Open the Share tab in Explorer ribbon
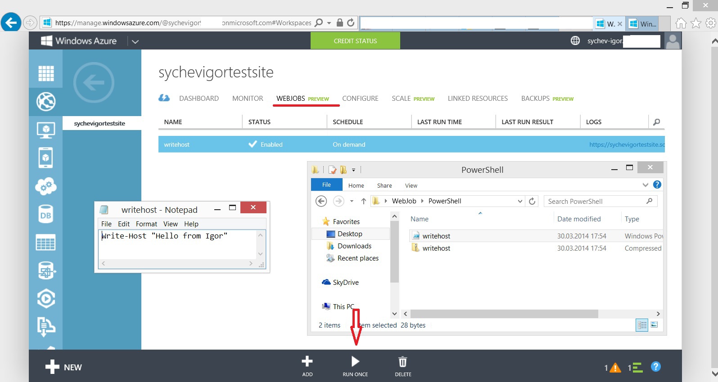The image size is (718, 382). coord(384,185)
